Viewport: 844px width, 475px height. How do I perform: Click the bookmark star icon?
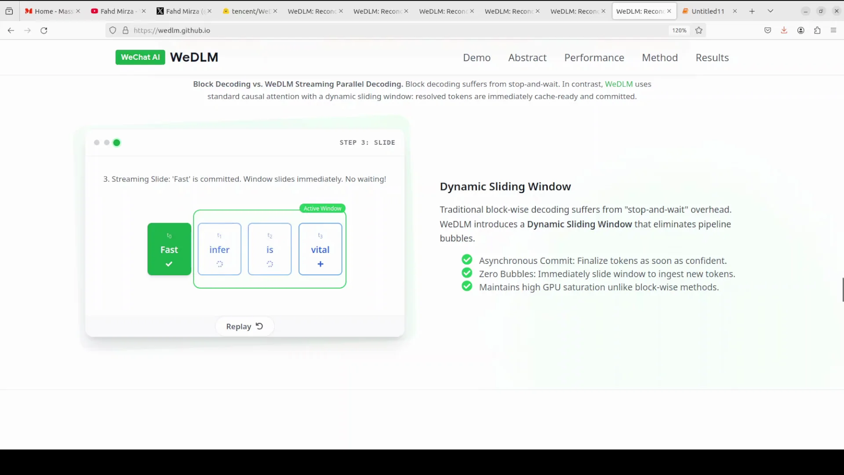tap(699, 30)
